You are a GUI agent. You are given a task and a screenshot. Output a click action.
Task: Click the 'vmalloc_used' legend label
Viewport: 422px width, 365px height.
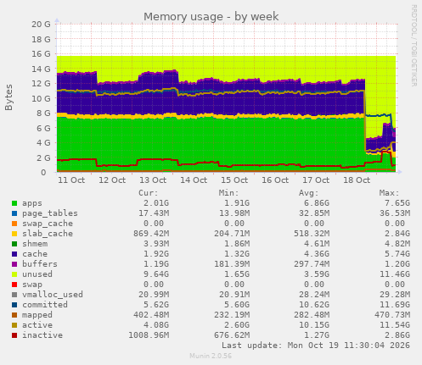click(53, 295)
